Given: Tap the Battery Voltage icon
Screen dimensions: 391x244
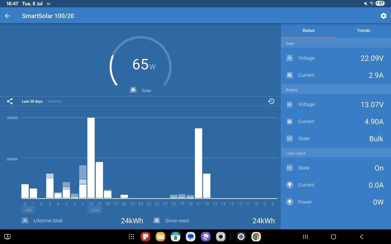Looking at the screenshot, I should (290, 104).
